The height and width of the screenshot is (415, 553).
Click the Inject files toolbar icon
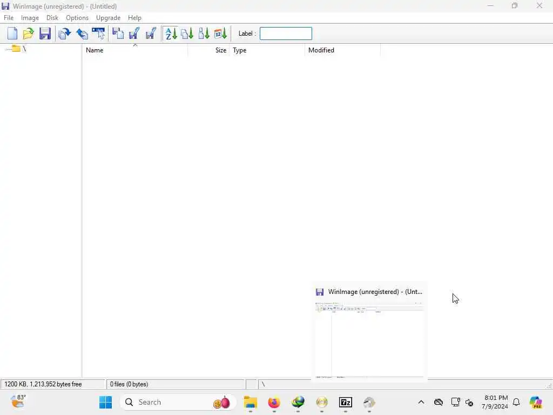pyautogui.click(x=65, y=34)
